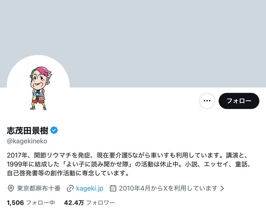Image resolution: width=266 pixels, height=211 pixels.
Task: Click the 42.4万 followers count number
Action: (74, 203)
